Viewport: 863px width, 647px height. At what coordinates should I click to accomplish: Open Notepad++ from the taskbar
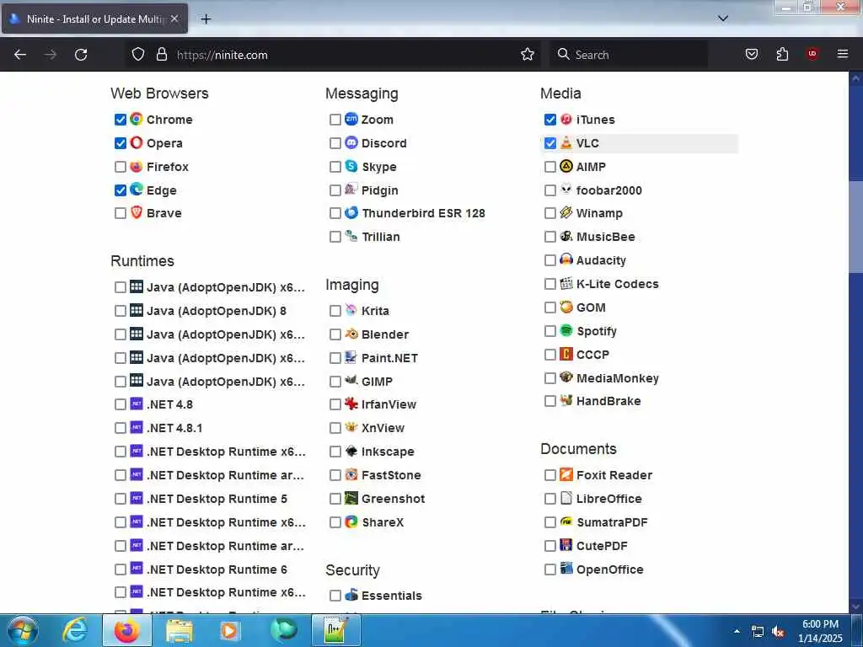335,630
